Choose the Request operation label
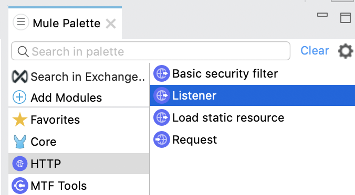Viewport: 355px width, 195px height. 195,139
